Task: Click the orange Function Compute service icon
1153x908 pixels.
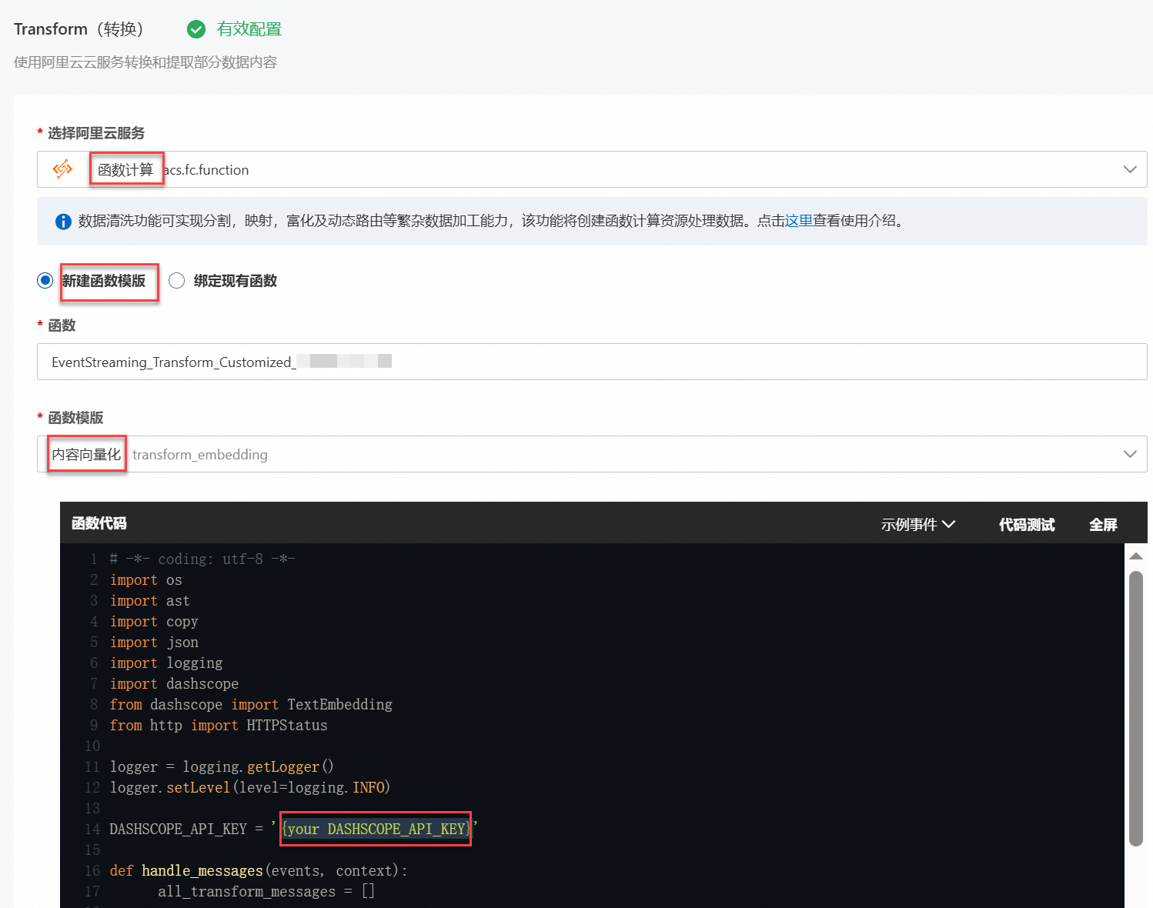Action: point(62,169)
